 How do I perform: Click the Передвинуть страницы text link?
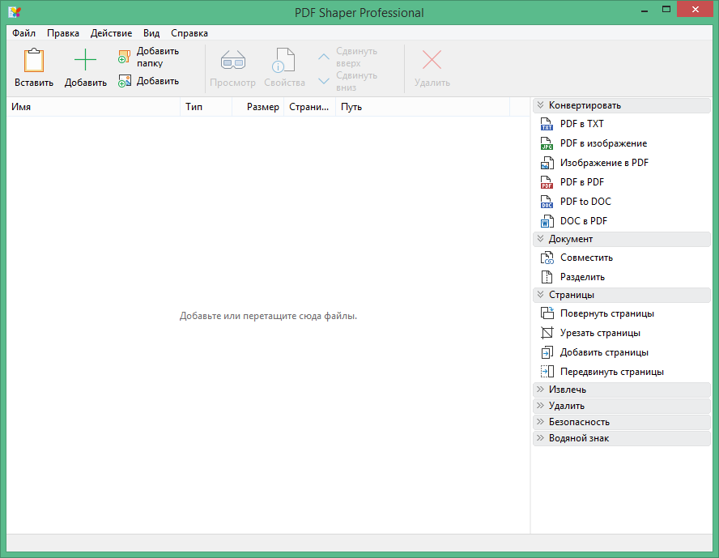point(612,372)
